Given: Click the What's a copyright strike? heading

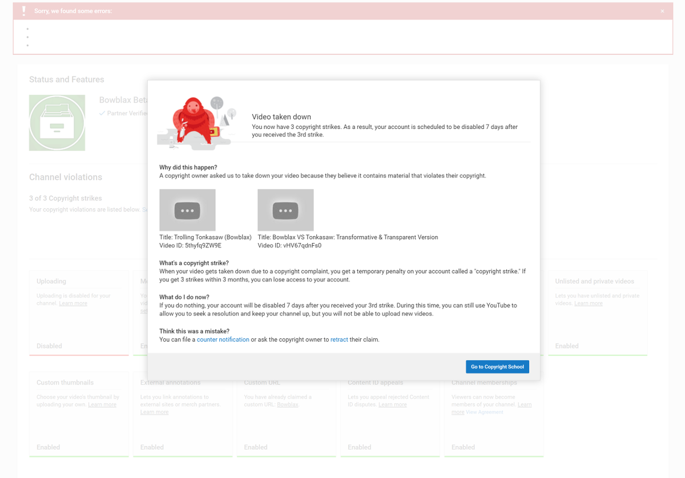Looking at the screenshot, I should [194, 263].
